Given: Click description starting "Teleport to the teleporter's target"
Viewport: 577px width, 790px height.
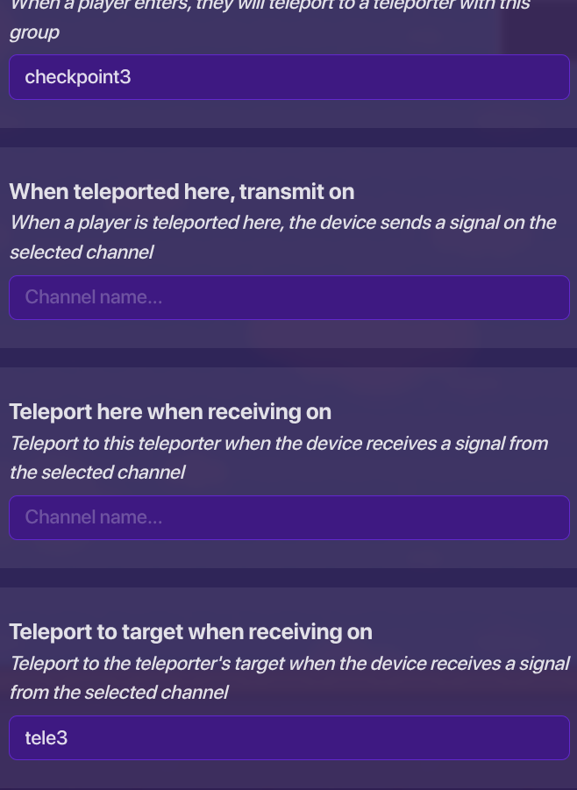Looking at the screenshot, I should click(289, 663).
